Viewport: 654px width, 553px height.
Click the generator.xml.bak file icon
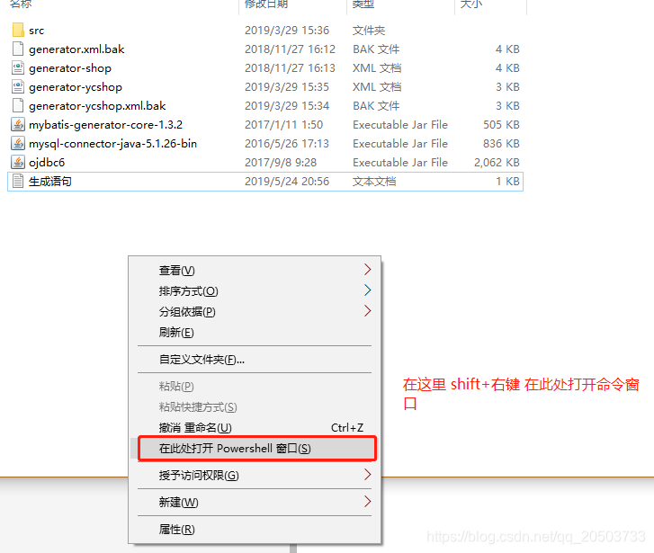point(18,49)
